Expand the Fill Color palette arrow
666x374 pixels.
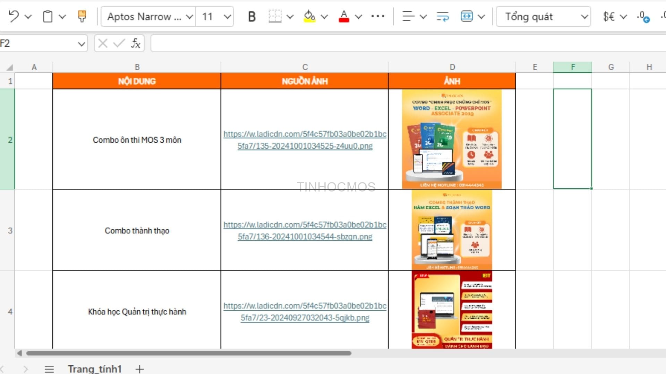point(324,16)
